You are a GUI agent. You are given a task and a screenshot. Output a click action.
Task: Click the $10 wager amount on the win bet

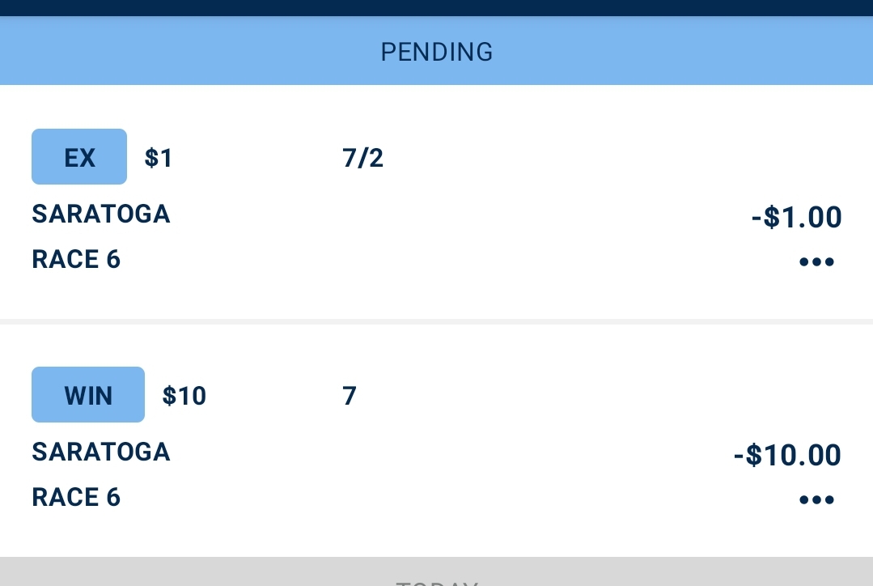tap(184, 396)
